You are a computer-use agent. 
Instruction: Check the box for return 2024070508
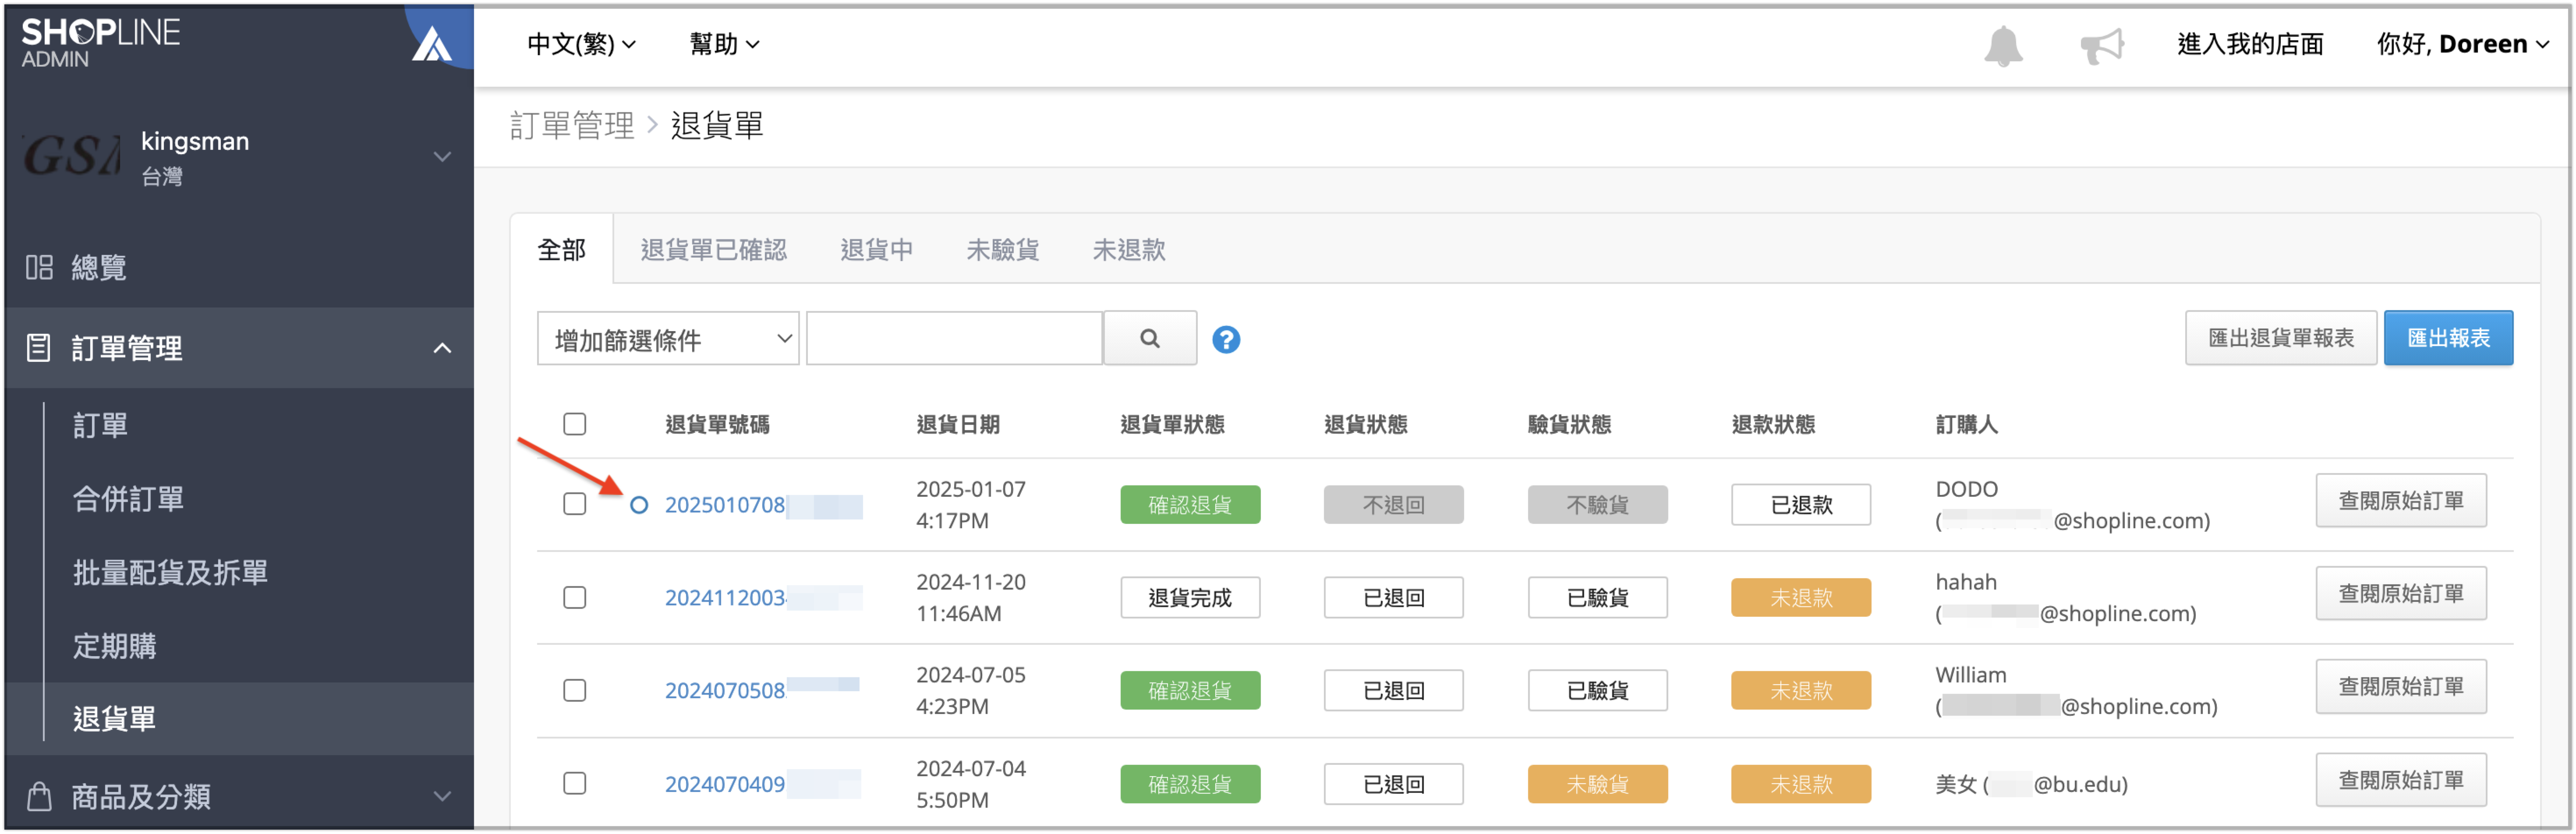pos(574,690)
